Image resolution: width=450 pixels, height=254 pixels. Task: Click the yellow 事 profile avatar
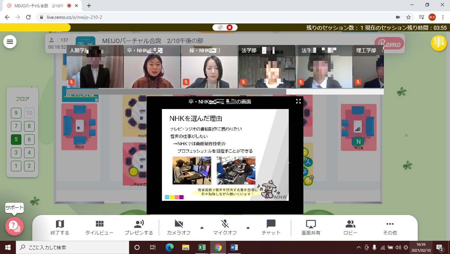point(439,43)
